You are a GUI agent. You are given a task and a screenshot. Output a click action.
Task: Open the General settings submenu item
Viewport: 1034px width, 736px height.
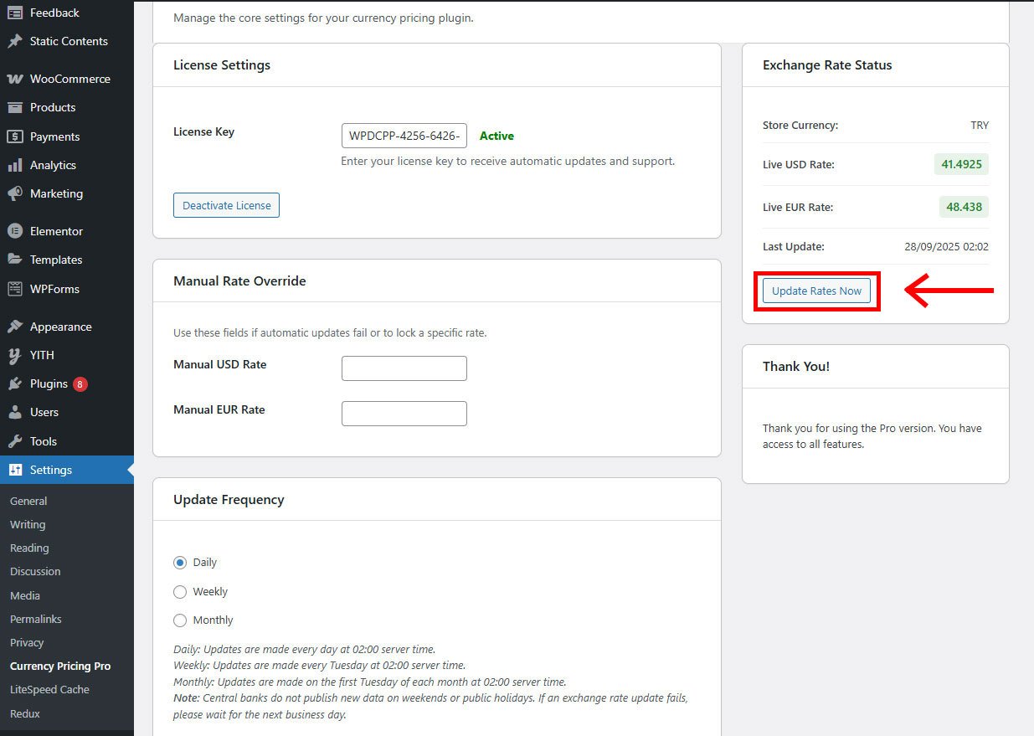tap(28, 501)
